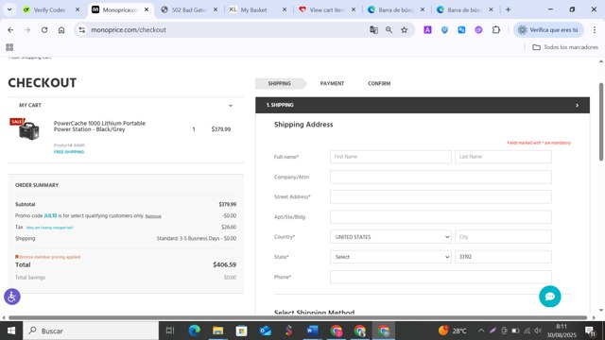Select the Confirm checkout step

click(x=379, y=83)
